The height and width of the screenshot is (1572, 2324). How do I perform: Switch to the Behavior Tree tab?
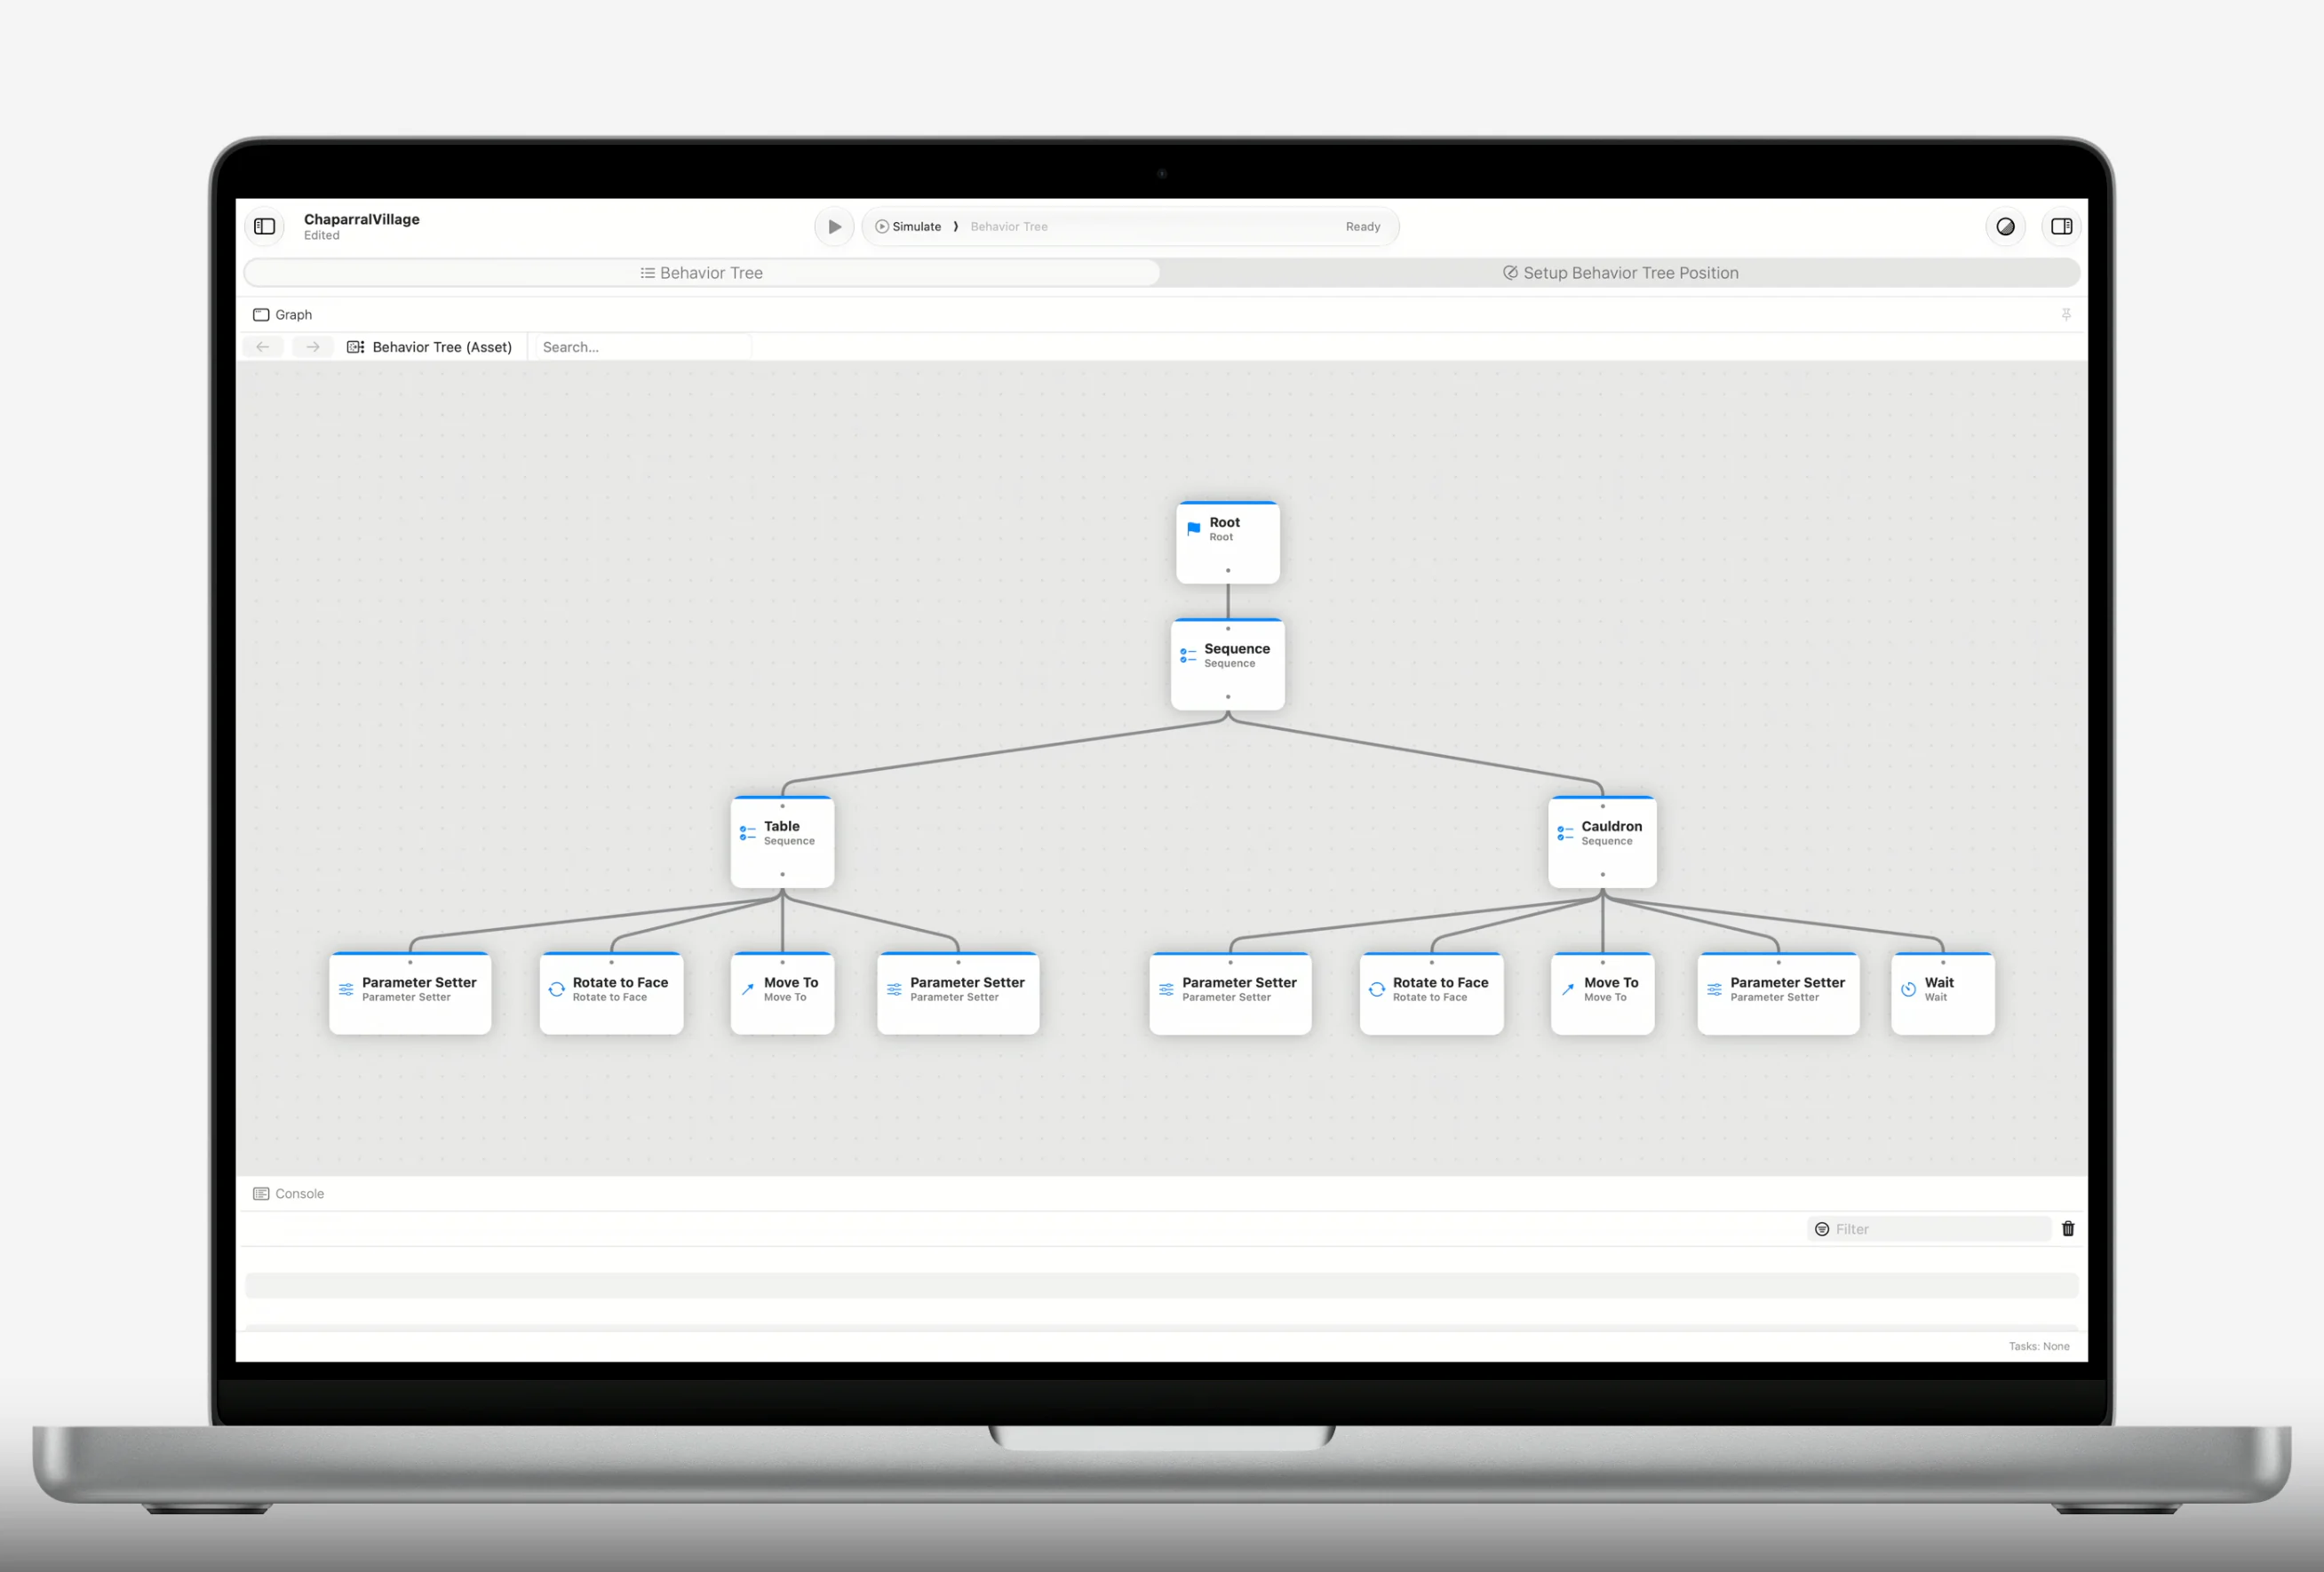[x=702, y=273]
